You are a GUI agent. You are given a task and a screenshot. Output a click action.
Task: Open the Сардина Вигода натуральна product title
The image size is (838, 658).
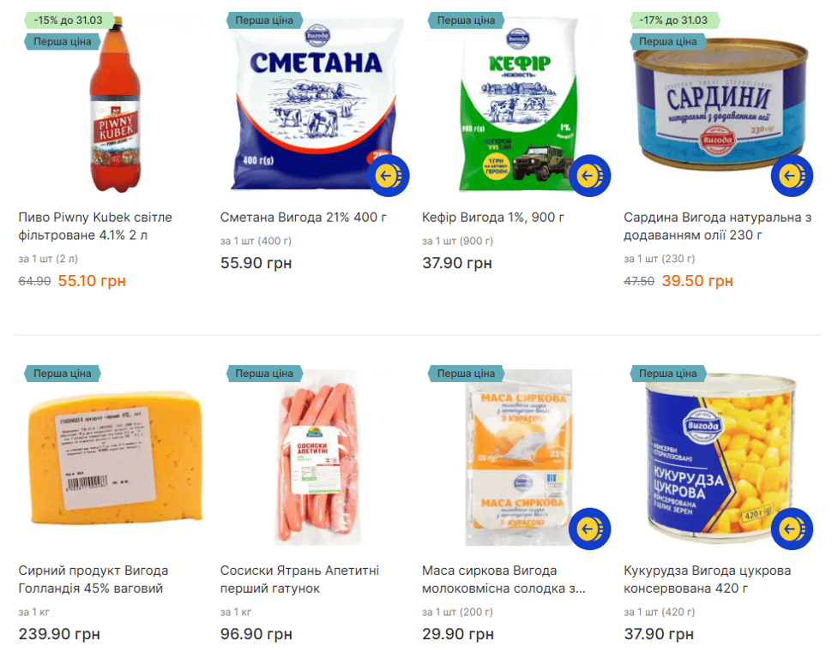(717, 226)
